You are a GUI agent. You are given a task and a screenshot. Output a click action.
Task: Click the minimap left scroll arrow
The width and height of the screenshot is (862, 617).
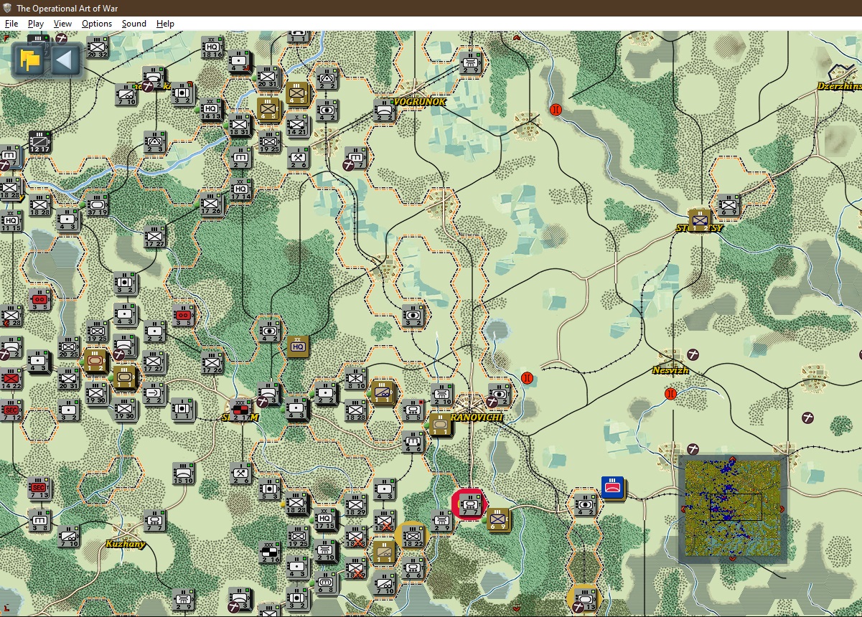(682, 509)
